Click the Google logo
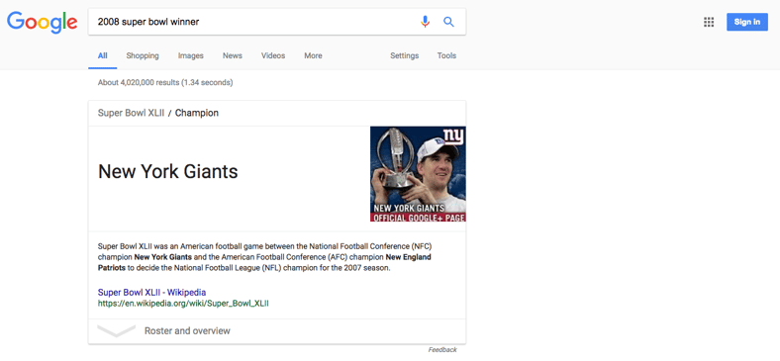The width and height of the screenshot is (780, 361). point(43,22)
